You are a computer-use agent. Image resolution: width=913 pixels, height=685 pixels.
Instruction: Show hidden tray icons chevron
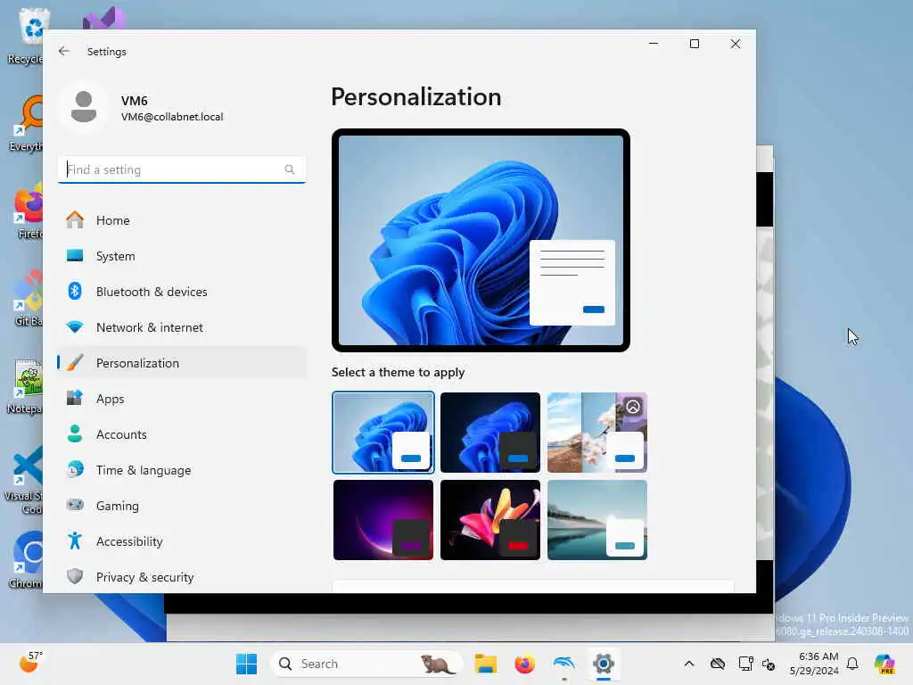689,664
